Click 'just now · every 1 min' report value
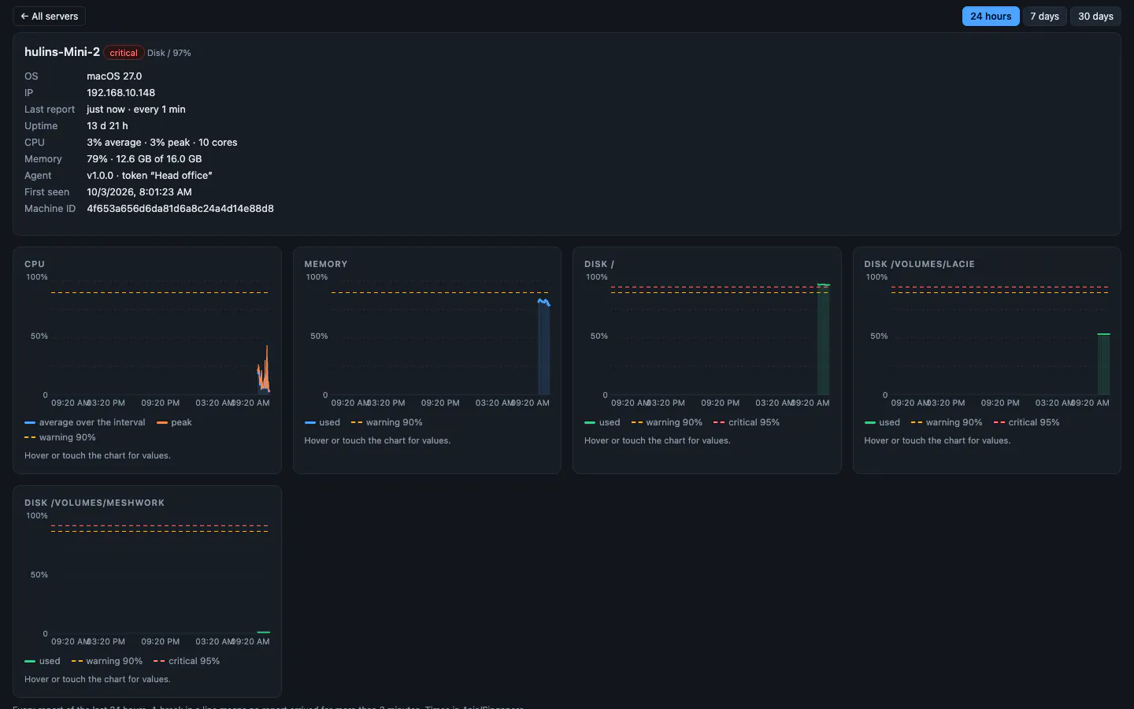This screenshot has height=709, width=1134. click(x=136, y=110)
